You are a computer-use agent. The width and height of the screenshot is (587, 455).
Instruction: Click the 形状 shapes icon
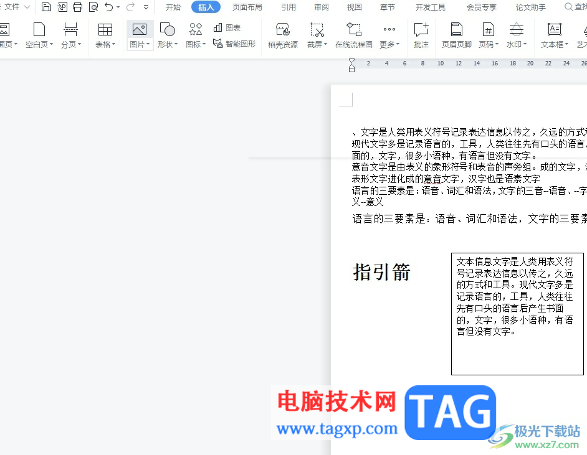pos(168,29)
